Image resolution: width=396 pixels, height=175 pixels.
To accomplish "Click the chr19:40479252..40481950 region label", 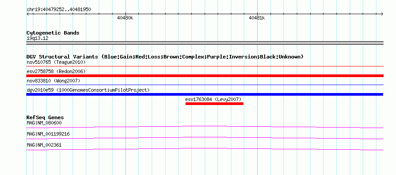I will click(59, 10).
